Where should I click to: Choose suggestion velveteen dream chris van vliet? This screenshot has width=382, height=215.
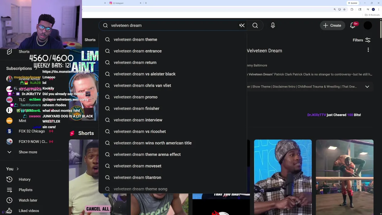coord(172,85)
